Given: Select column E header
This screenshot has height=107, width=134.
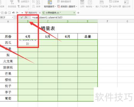Looking at the screenshot, I should tap(87, 21).
